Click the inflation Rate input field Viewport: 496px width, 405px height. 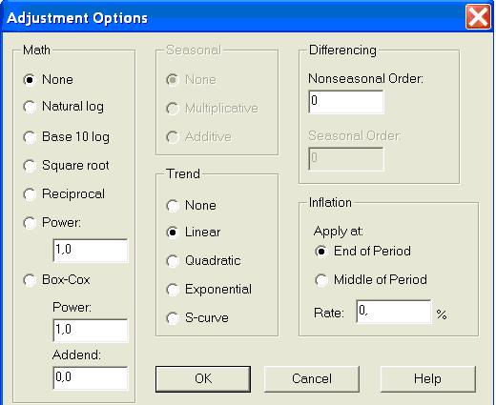(394, 312)
